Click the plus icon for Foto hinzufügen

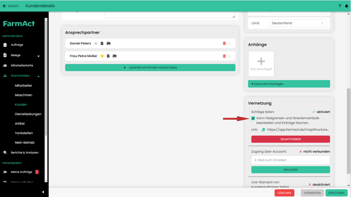pos(261,61)
